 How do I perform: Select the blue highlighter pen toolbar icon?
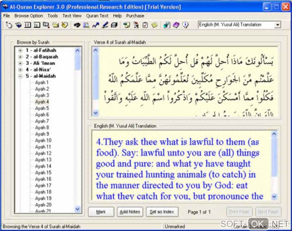[x=105, y=25]
